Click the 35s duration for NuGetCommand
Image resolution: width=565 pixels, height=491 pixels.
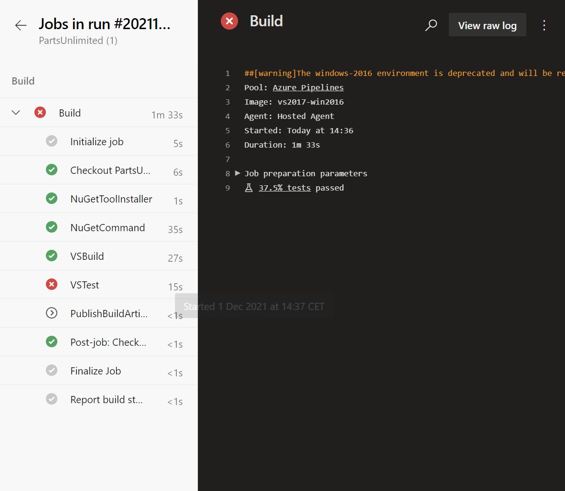point(175,229)
